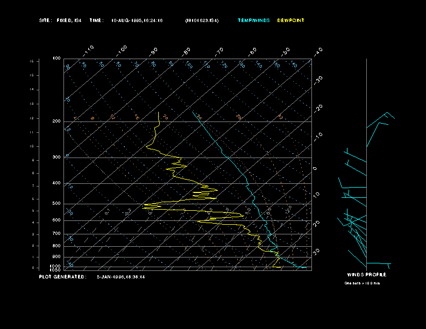426x329 pixels.
Task: Click the 100 pressure label at the top left
Action: click(56, 58)
